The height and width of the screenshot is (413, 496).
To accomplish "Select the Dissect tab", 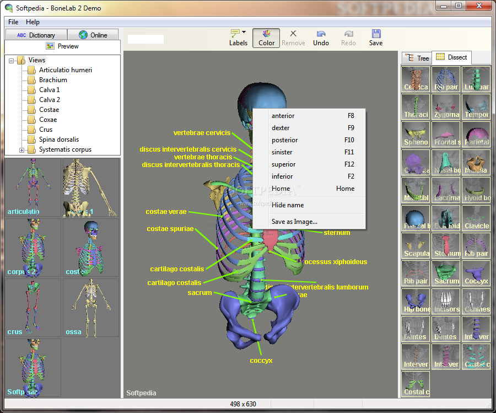I will pyautogui.click(x=451, y=57).
